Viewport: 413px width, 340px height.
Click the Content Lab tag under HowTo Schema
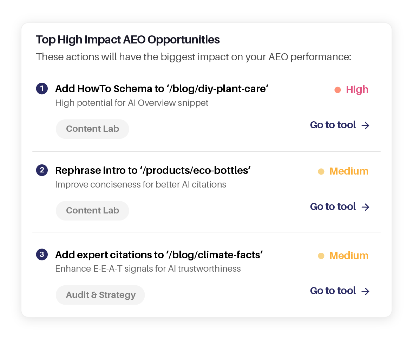coord(92,129)
